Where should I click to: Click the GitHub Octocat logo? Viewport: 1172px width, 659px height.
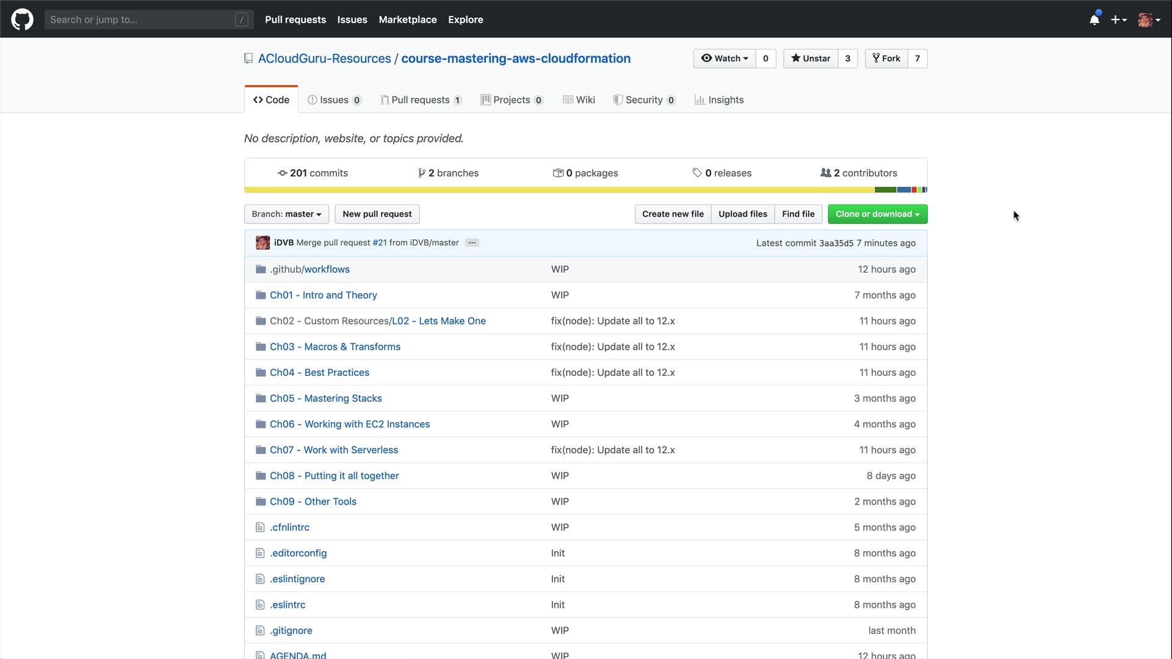pos(22,20)
